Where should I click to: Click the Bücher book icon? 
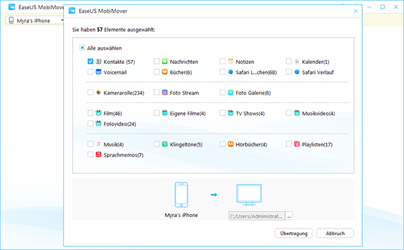(x=165, y=72)
